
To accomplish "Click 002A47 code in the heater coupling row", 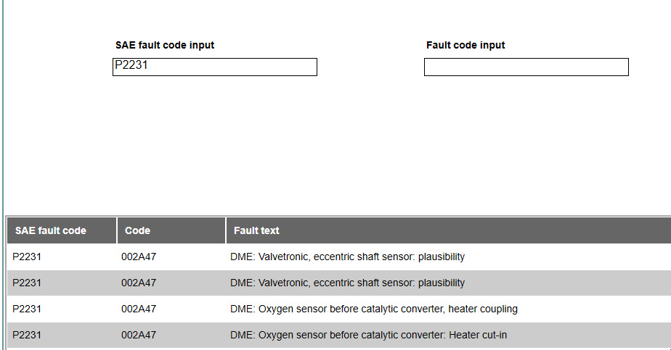I will 139,309.
